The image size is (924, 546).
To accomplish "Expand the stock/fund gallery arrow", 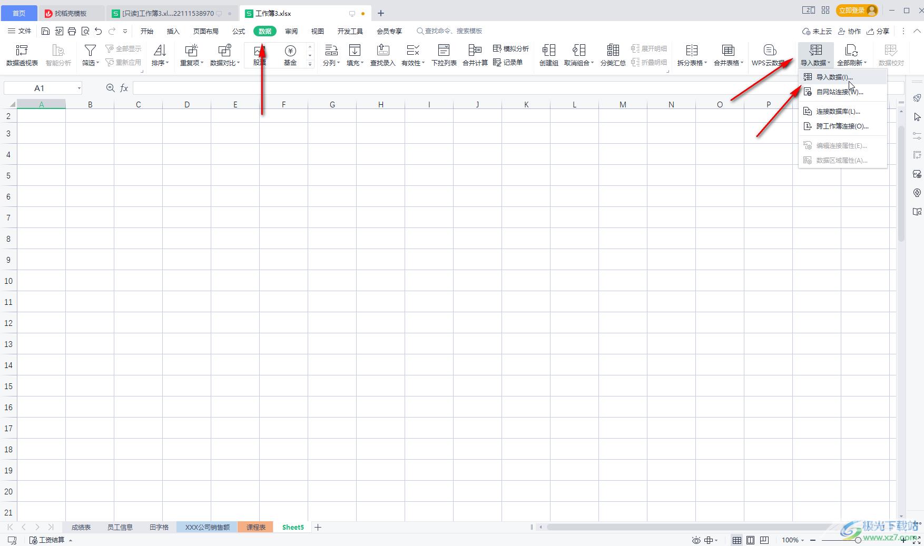I will [x=310, y=64].
